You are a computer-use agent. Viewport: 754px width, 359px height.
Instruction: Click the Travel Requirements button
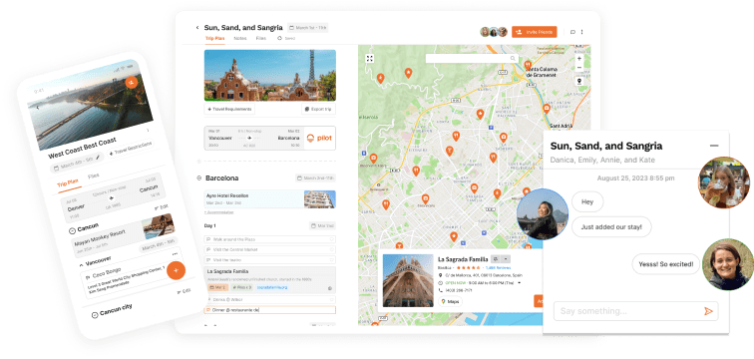(x=229, y=109)
